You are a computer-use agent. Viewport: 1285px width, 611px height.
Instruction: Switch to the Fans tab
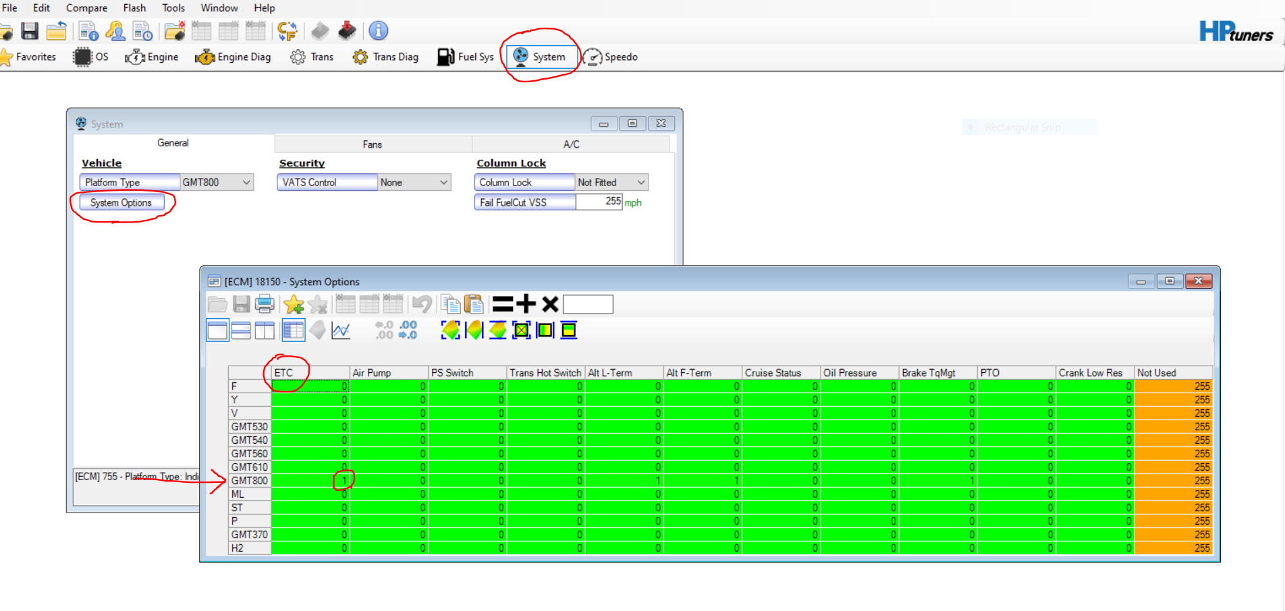click(x=372, y=144)
